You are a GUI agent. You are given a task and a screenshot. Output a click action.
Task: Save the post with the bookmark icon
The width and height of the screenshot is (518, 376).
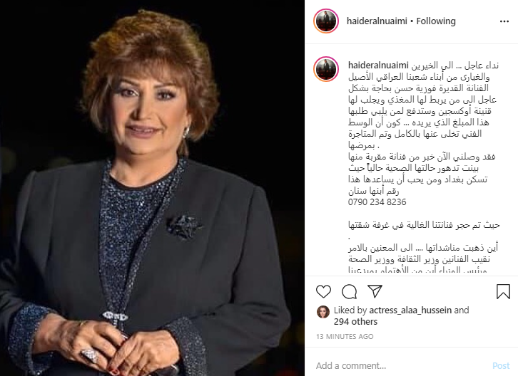click(503, 291)
